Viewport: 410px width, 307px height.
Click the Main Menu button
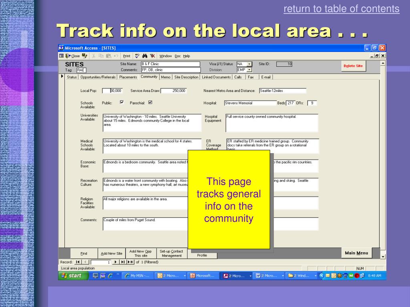[x=356, y=253]
